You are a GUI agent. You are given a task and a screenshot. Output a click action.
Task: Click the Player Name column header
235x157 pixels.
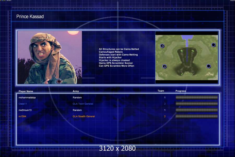pos(26,91)
